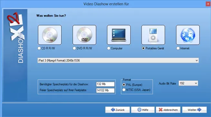Click 'Freier Speicherplatz auf Ihrer Festplatte' label
This screenshot has width=211, height=117.
pyautogui.click(x=63, y=90)
